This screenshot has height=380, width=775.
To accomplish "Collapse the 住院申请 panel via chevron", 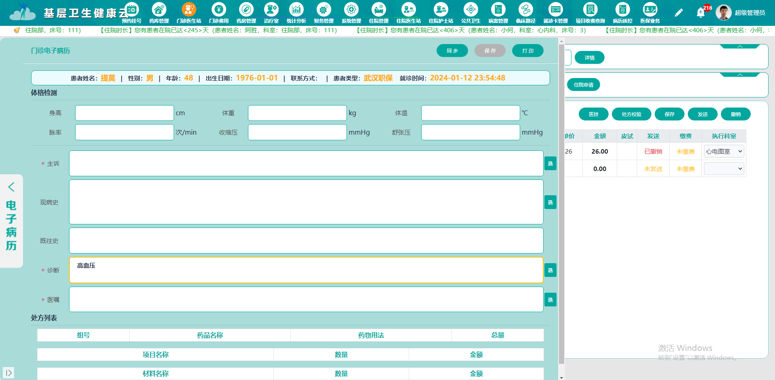I will coord(740,75).
